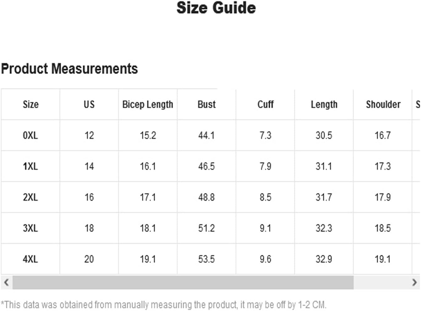This screenshot has height=311, width=421.
Task: Select the Size column header
Action: (30, 105)
